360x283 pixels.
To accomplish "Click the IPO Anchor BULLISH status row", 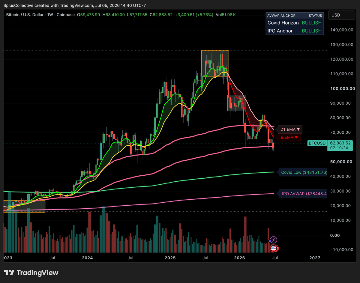I will [x=295, y=31].
